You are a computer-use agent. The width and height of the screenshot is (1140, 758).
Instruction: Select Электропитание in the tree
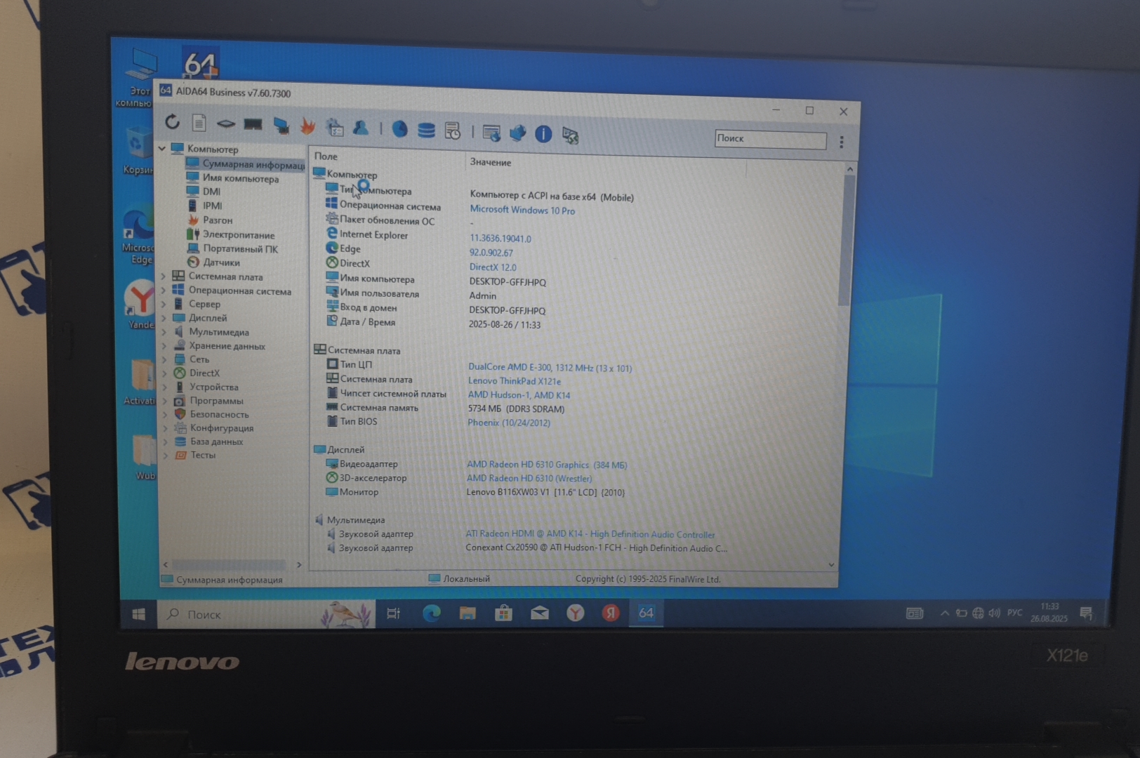coord(239,235)
